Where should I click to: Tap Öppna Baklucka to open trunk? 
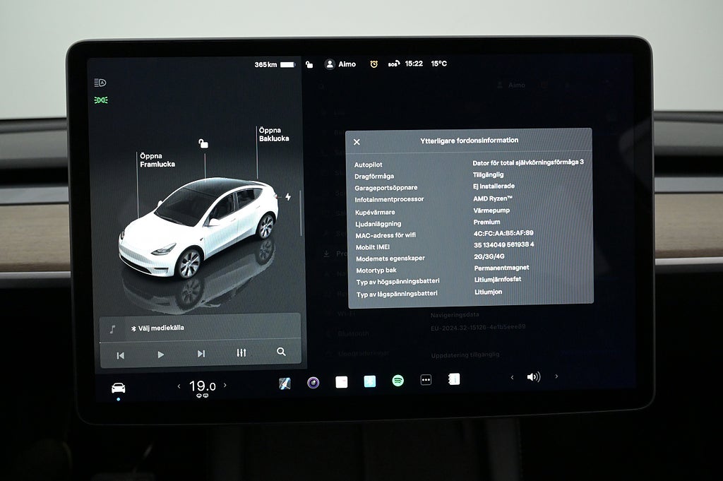click(273, 134)
